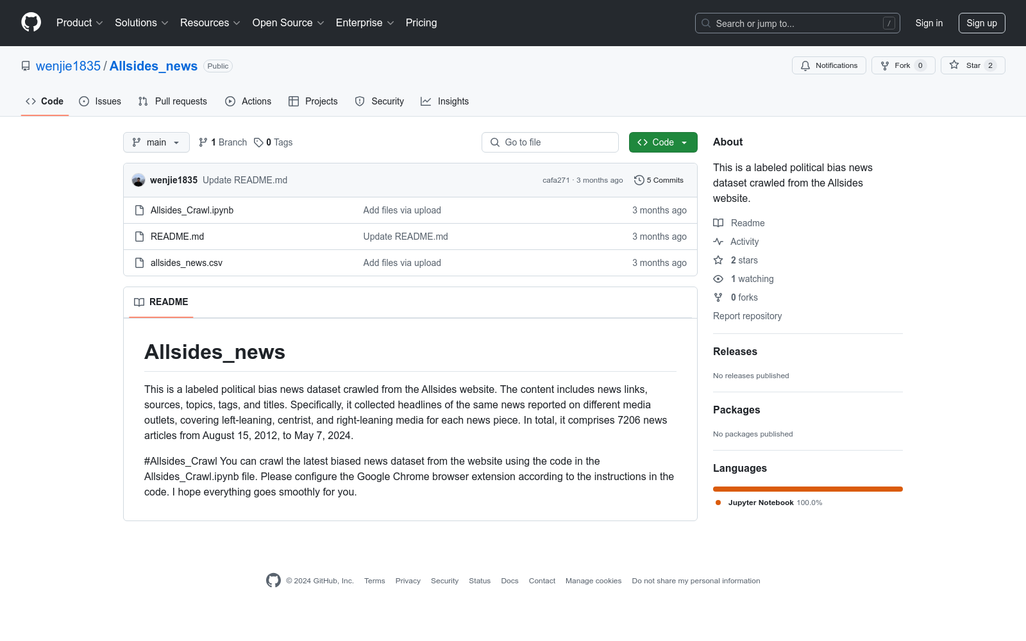Click the tag icon next to 0 Tags

(258, 142)
